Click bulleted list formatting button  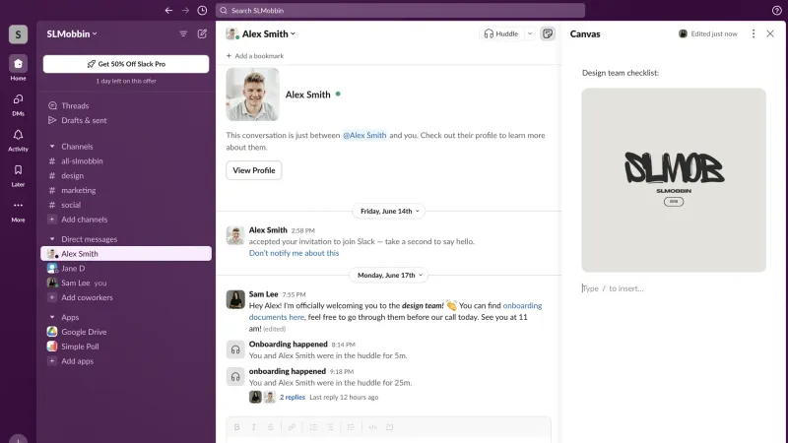[330, 427]
